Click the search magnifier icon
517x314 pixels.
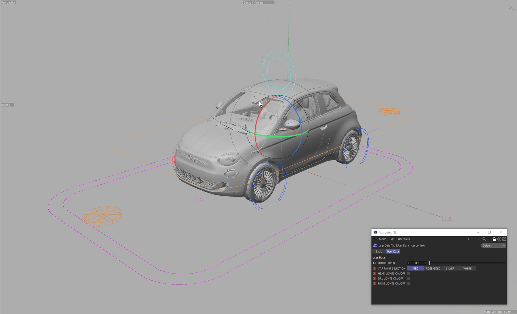click(x=484, y=239)
